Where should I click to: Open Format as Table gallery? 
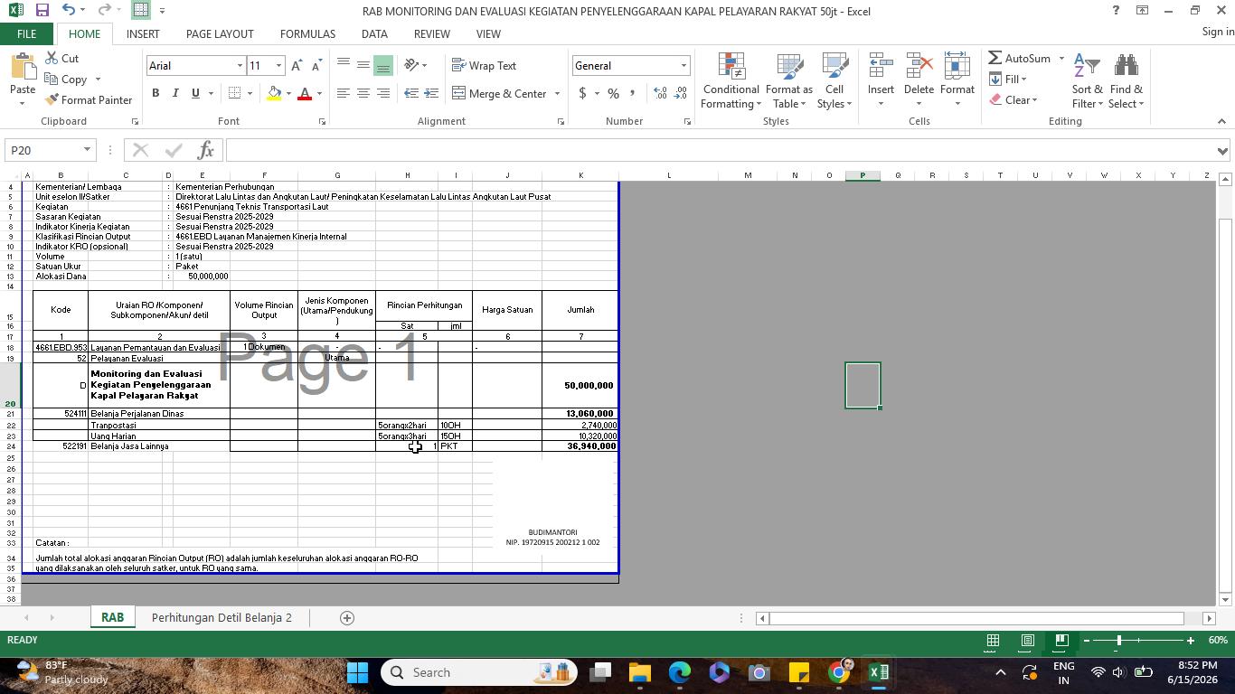789,81
